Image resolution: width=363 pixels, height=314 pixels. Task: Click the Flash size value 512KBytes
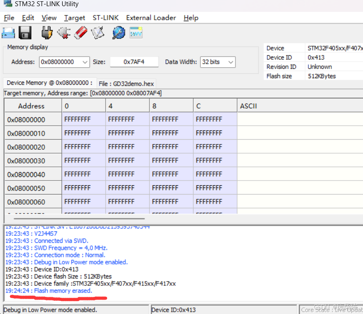point(322,76)
